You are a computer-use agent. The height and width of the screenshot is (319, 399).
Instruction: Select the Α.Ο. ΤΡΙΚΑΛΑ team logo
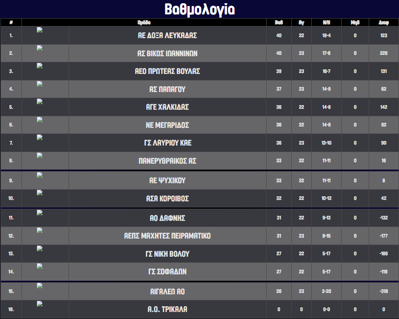(40, 304)
